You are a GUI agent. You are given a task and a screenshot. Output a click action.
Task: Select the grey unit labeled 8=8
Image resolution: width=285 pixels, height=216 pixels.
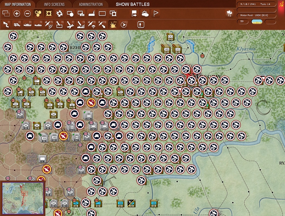coord(48,192)
